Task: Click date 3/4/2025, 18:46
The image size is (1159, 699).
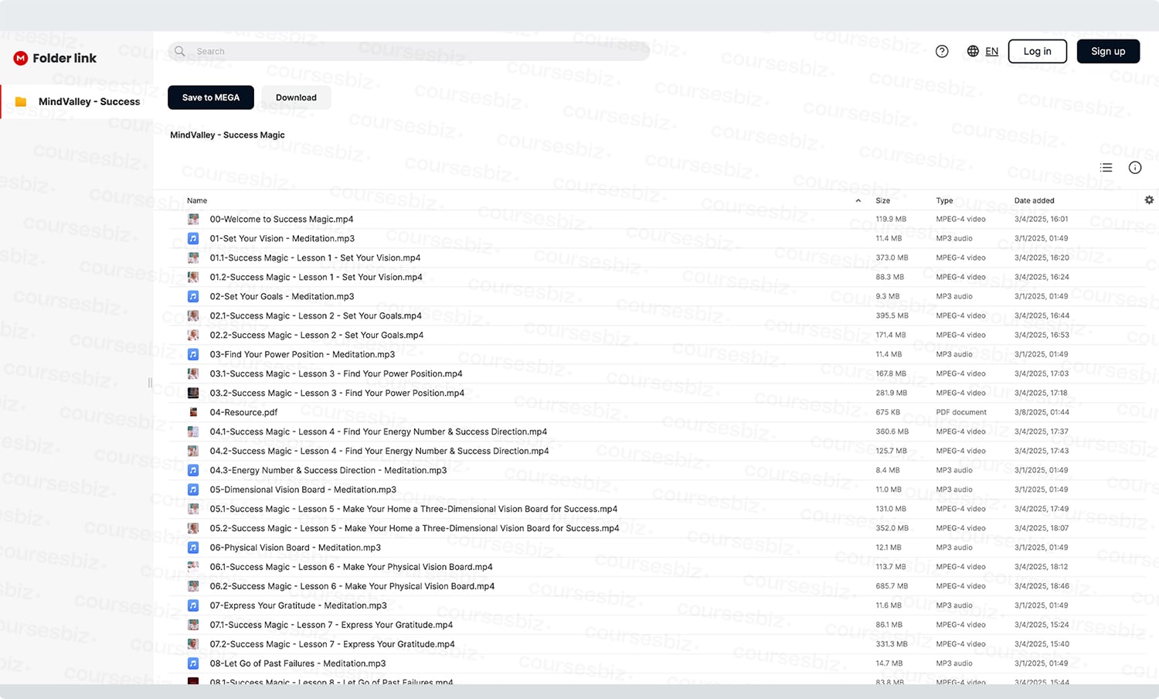Action: click(1042, 586)
